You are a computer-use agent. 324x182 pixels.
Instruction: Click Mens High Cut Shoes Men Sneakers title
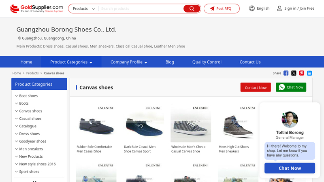pos(234,149)
